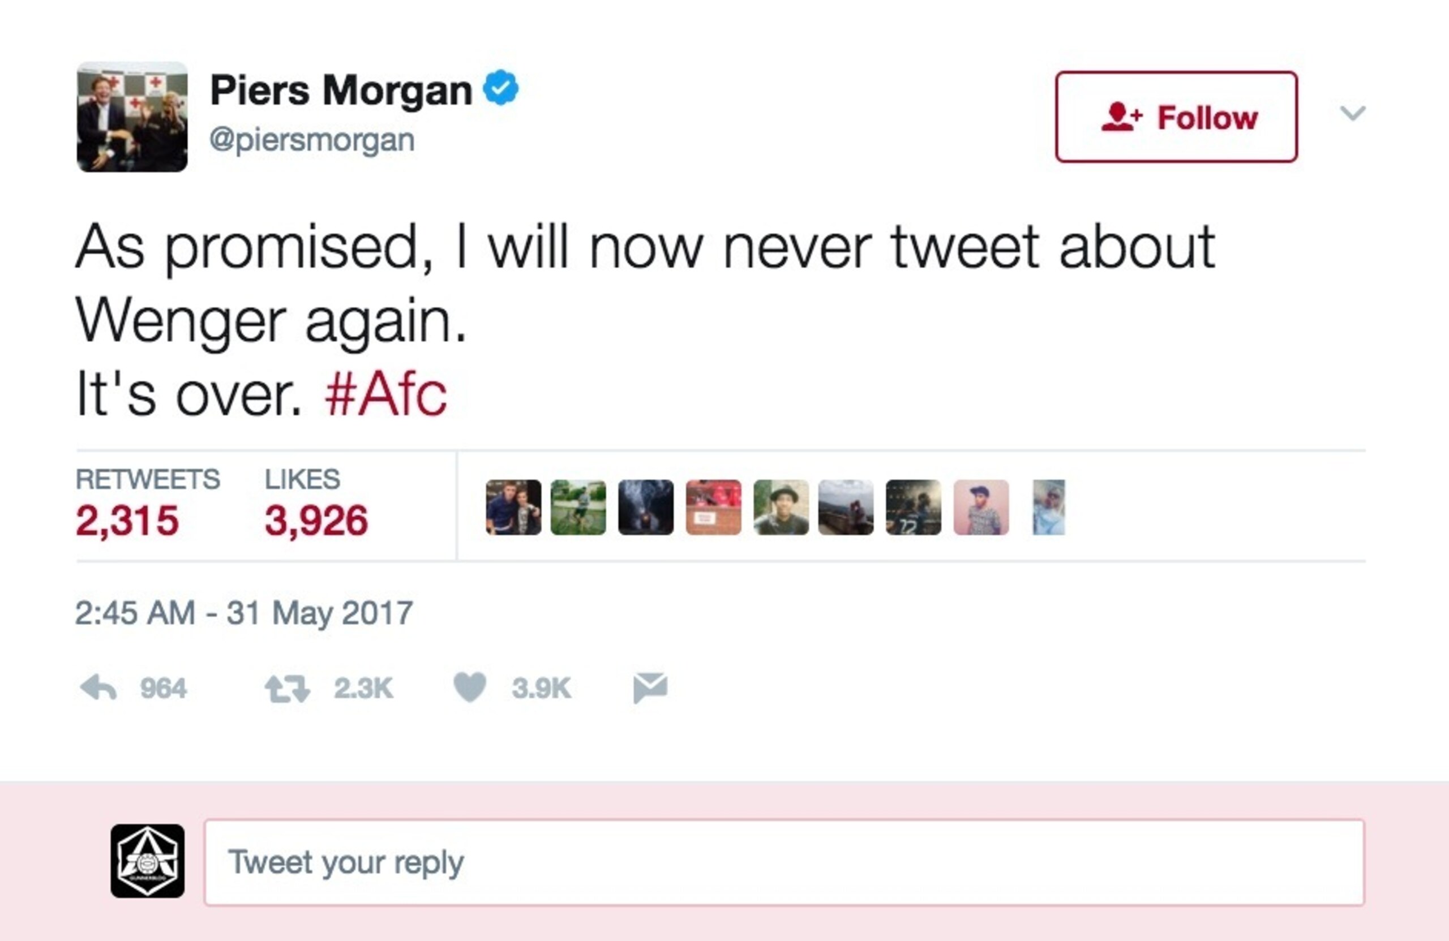View the 3,926 likes list
Image resolution: width=1449 pixels, height=941 pixels.
click(x=316, y=503)
